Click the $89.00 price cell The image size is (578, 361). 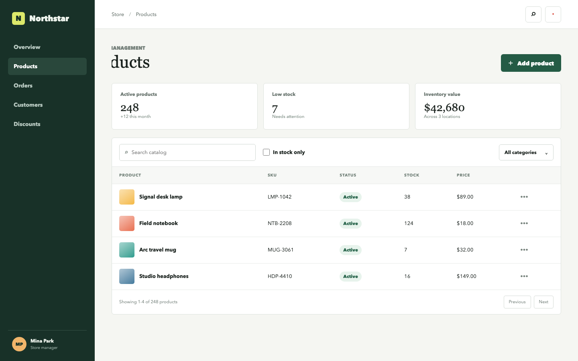465,197
